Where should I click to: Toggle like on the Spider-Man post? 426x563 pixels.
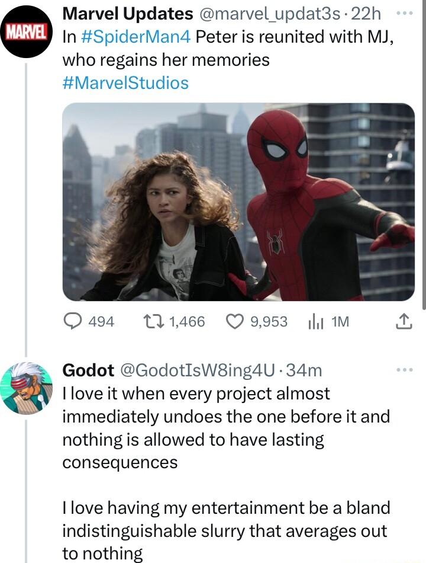click(235, 320)
